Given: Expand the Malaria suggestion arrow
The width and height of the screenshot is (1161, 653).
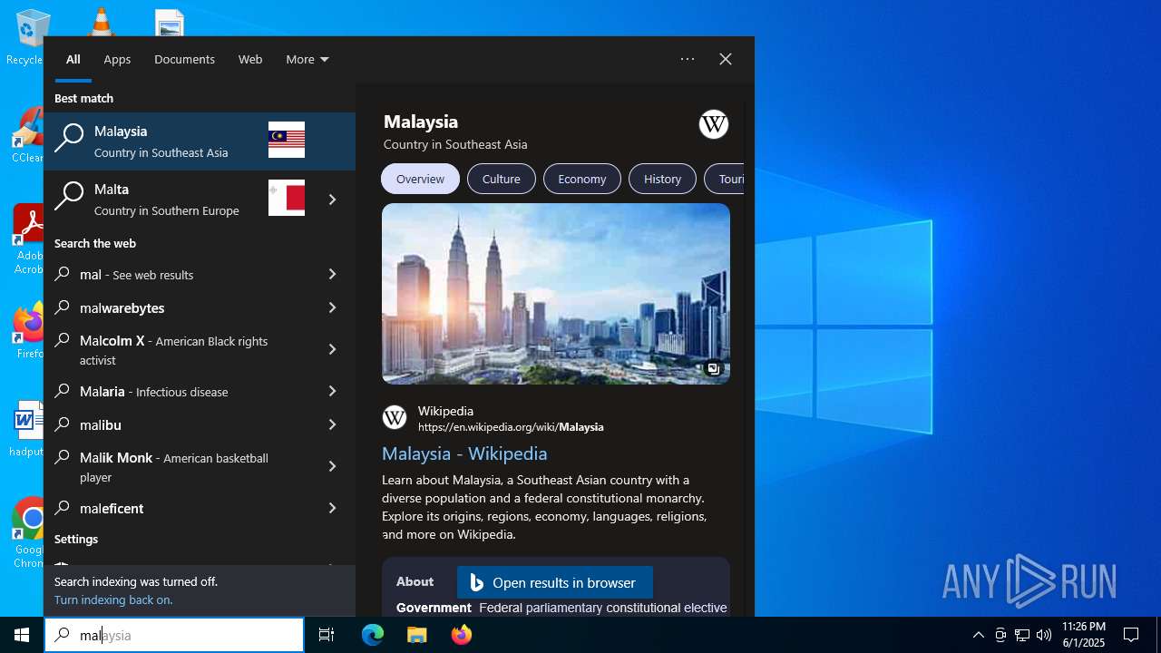Looking at the screenshot, I should [x=332, y=391].
